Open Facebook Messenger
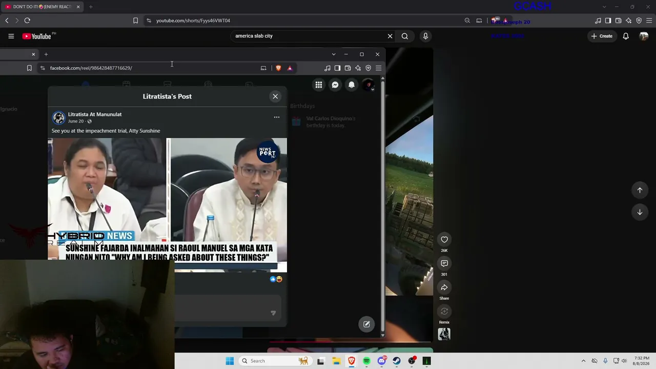 tap(335, 85)
